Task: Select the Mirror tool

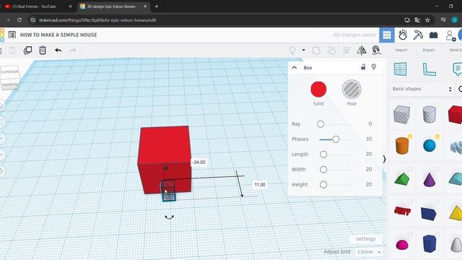Action: [362, 50]
